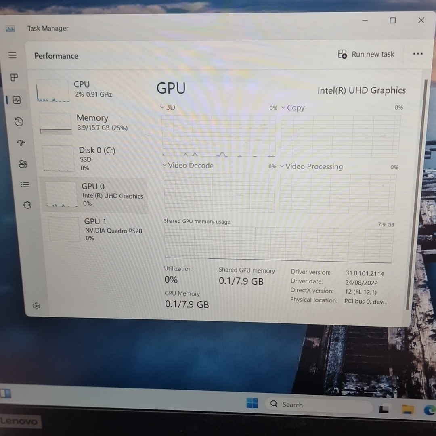
Task: Select the CPU performance entry
Action: point(89,91)
